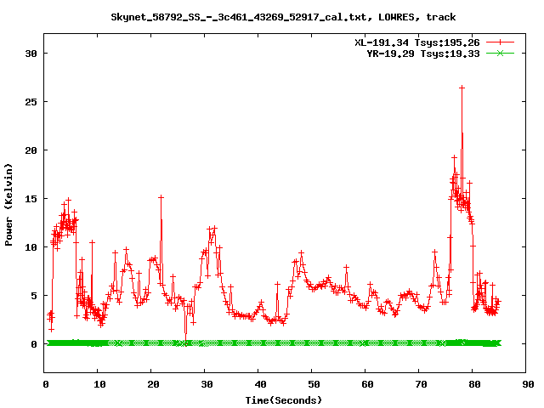Click y-axis tick label 5
Image resolution: width=544 pixels, height=408 pixels.
[x=34, y=296]
